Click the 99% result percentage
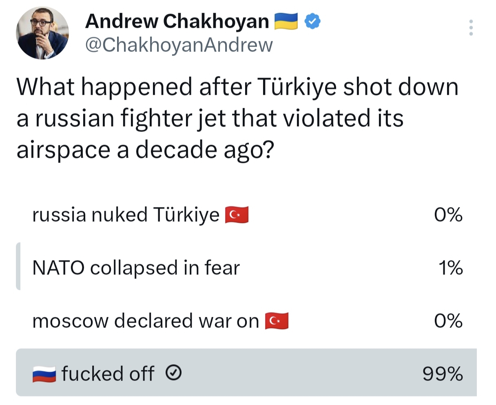 pos(443,374)
